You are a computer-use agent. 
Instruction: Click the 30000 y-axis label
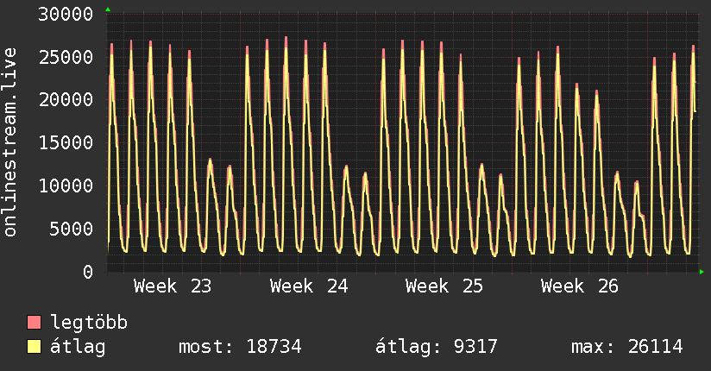coord(66,14)
